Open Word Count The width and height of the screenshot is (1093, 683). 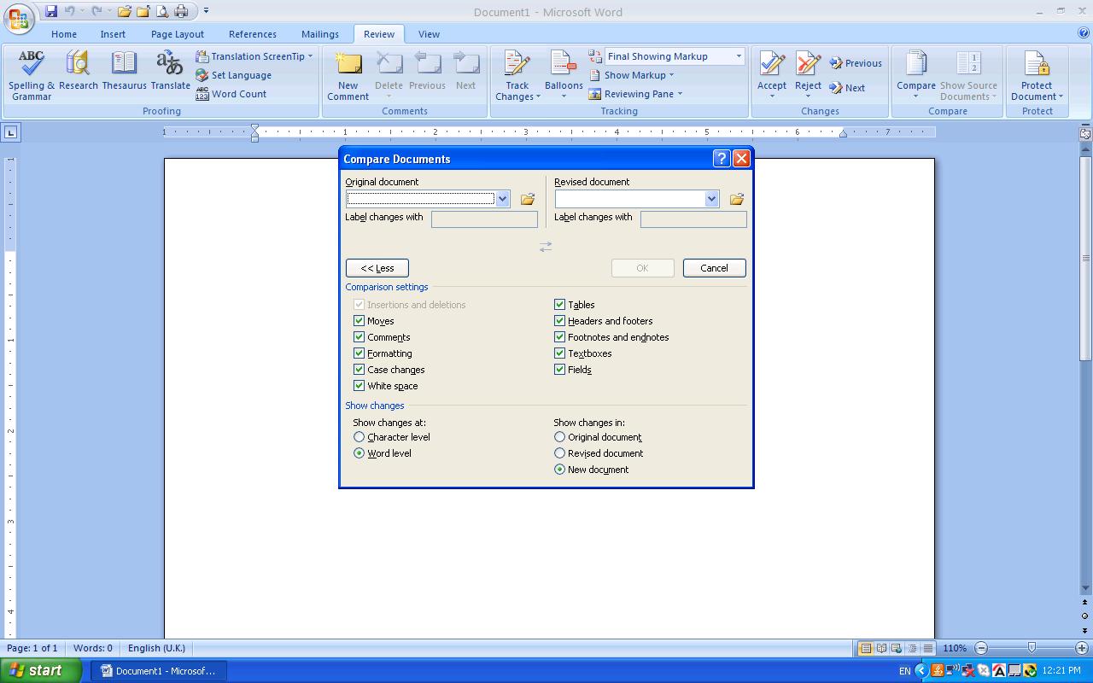click(238, 94)
